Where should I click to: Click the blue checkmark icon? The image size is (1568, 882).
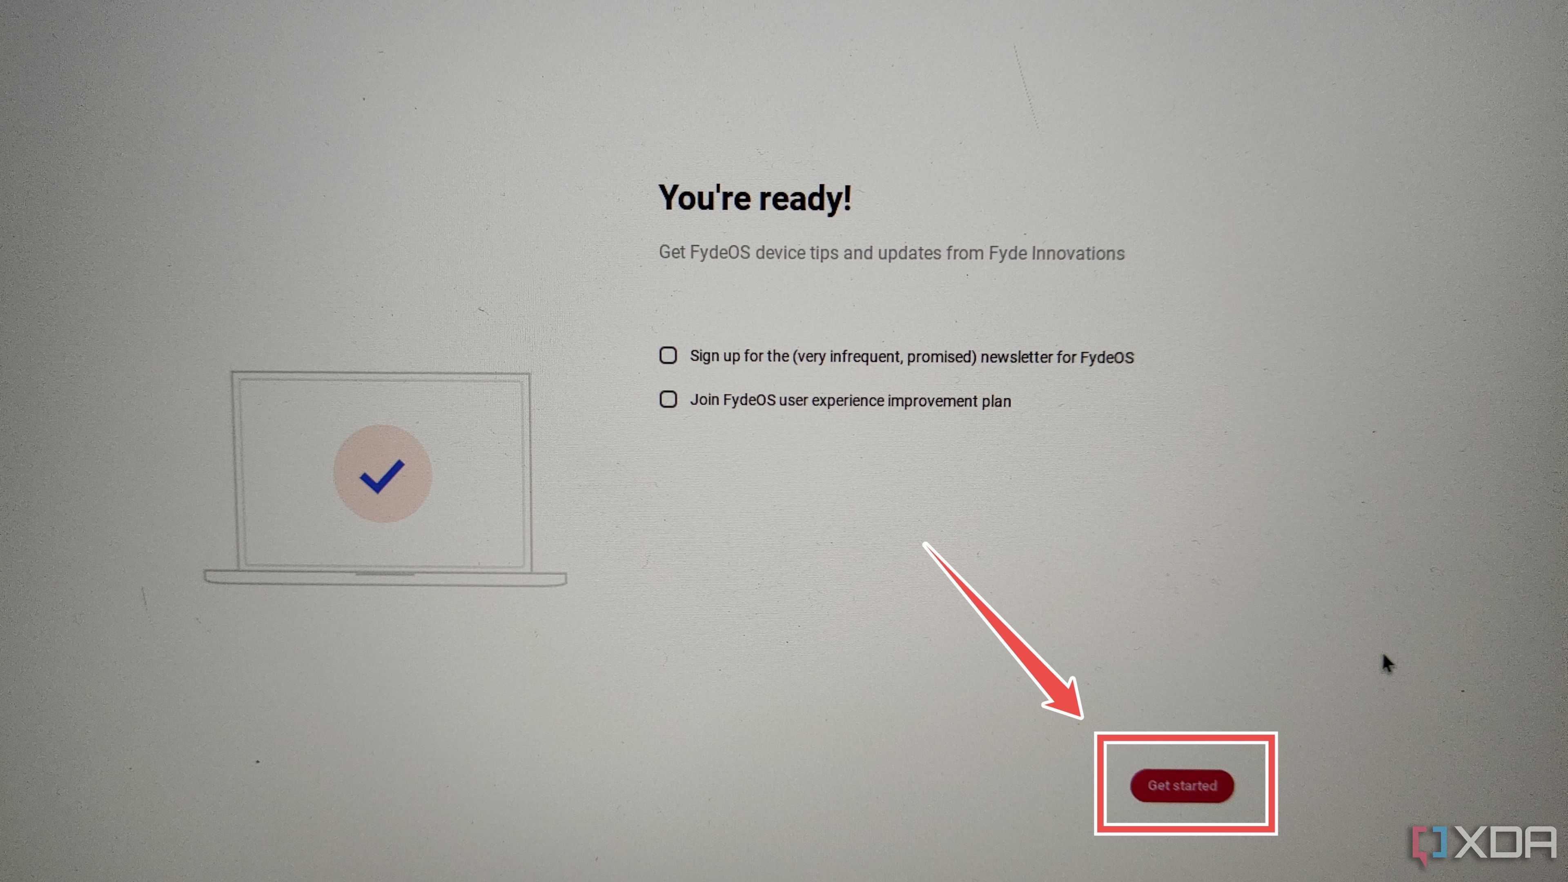[381, 474]
